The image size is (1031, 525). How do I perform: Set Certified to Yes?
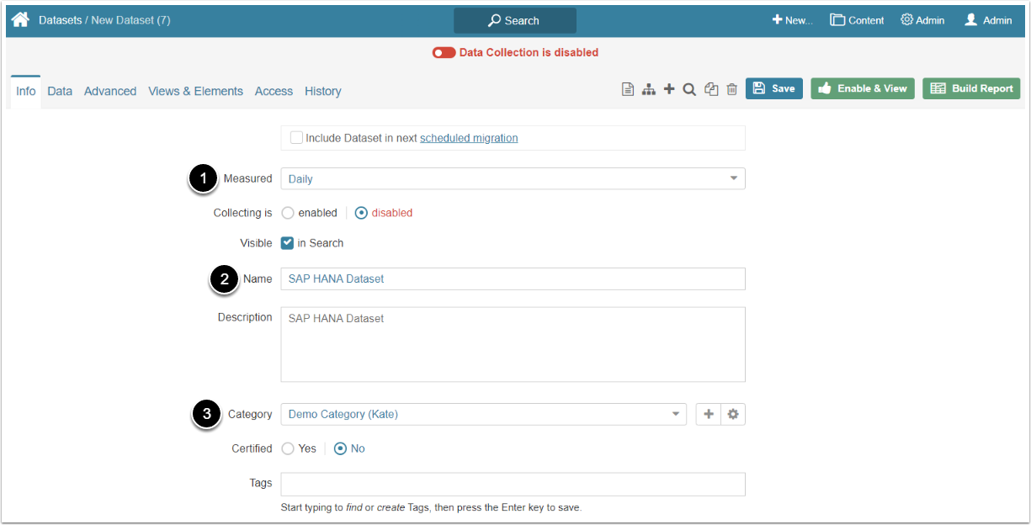click(x=288, y=448)
